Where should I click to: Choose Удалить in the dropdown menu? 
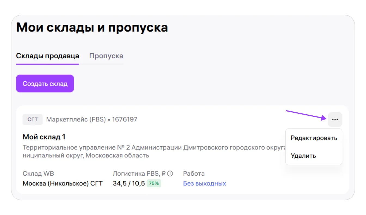(303, 156)
